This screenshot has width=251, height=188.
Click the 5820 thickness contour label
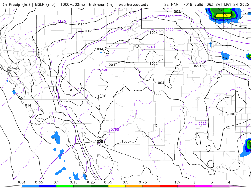click(x=202, y=123)
